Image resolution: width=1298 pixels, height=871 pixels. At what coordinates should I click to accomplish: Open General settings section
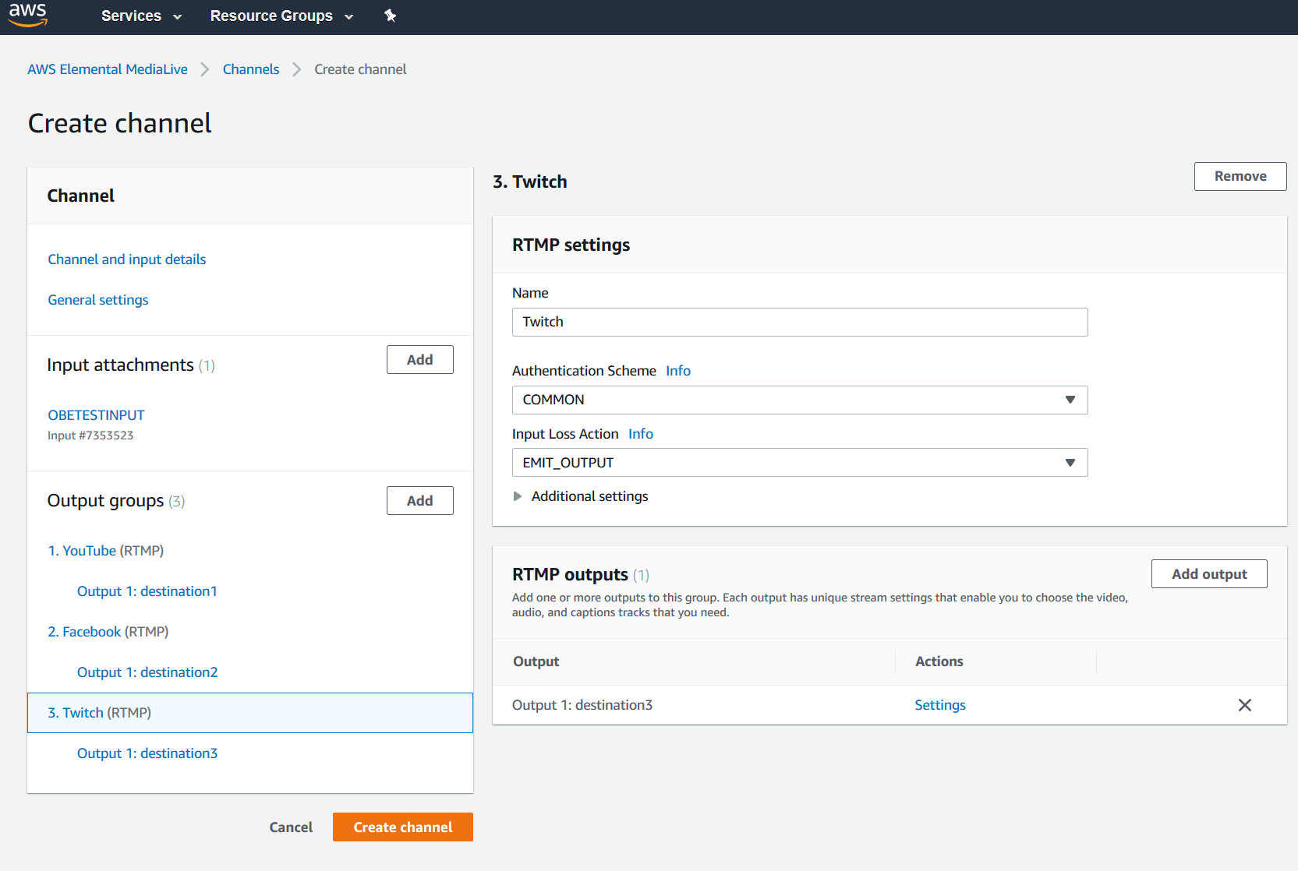98,300
